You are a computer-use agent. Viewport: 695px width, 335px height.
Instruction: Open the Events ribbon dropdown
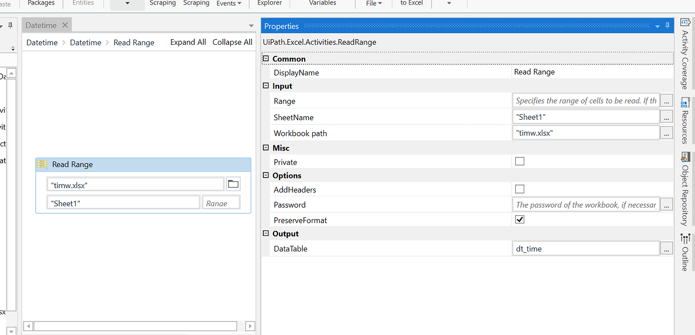229,4
